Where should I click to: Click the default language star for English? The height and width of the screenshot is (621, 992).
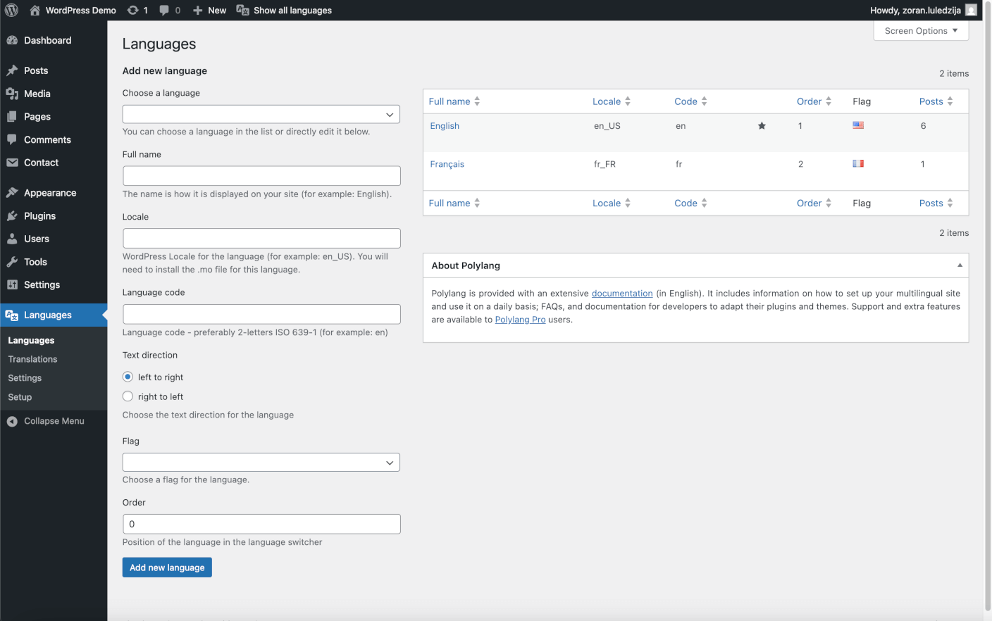(x=762, y=126)
